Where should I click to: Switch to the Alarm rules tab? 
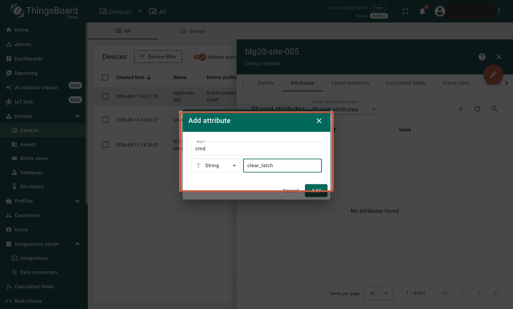pos(456,83)
